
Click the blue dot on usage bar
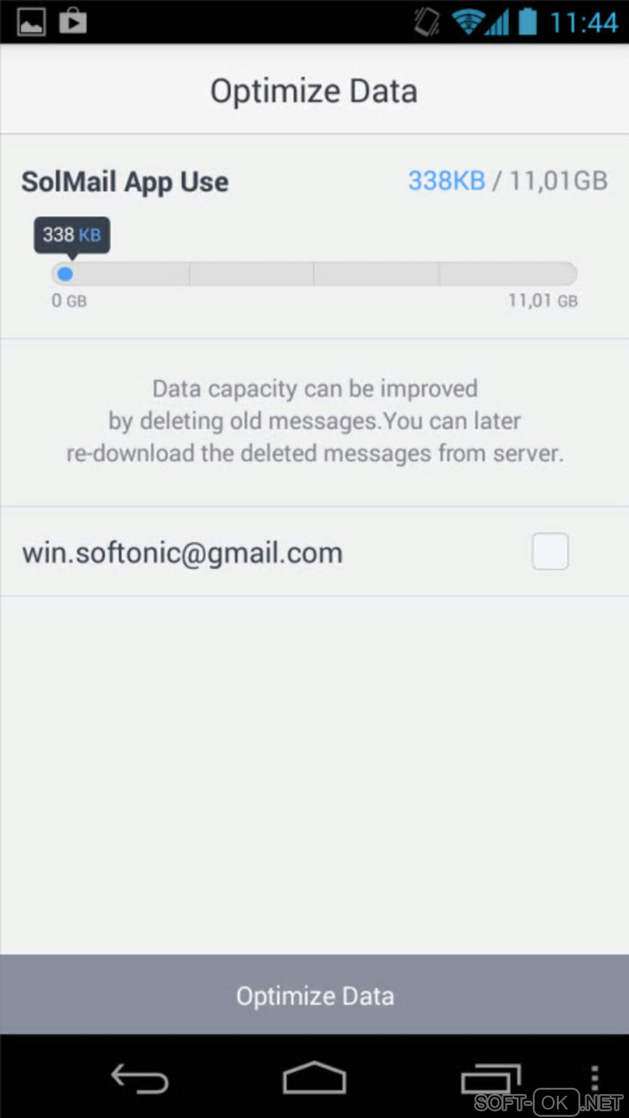pyautogui.click(x=65, y=273)
